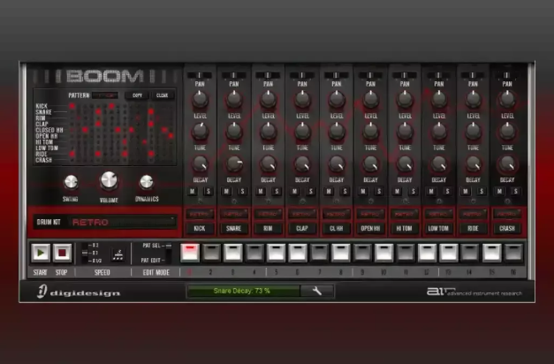
Task: Toggle step button 13
Action: [448, 253]
